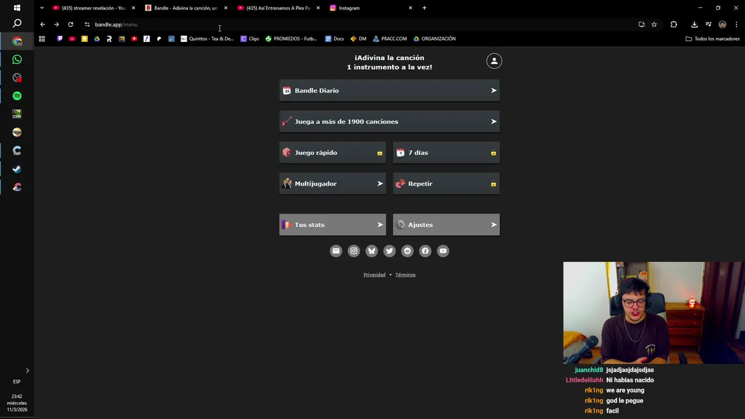Open Ajustes settings
This screenshot has height=419, width=745.
coord(446,225)
